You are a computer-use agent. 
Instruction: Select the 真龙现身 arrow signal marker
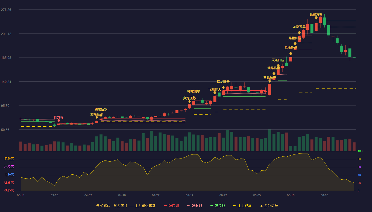[x=189, y=101]
